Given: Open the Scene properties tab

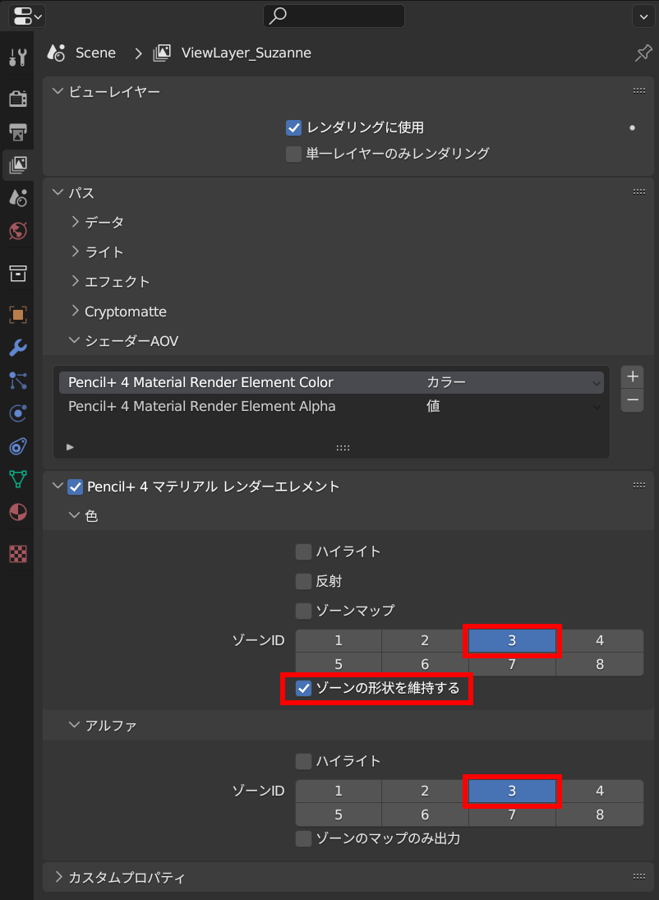Looking at the screenshot, I should [x=18, y=199].
